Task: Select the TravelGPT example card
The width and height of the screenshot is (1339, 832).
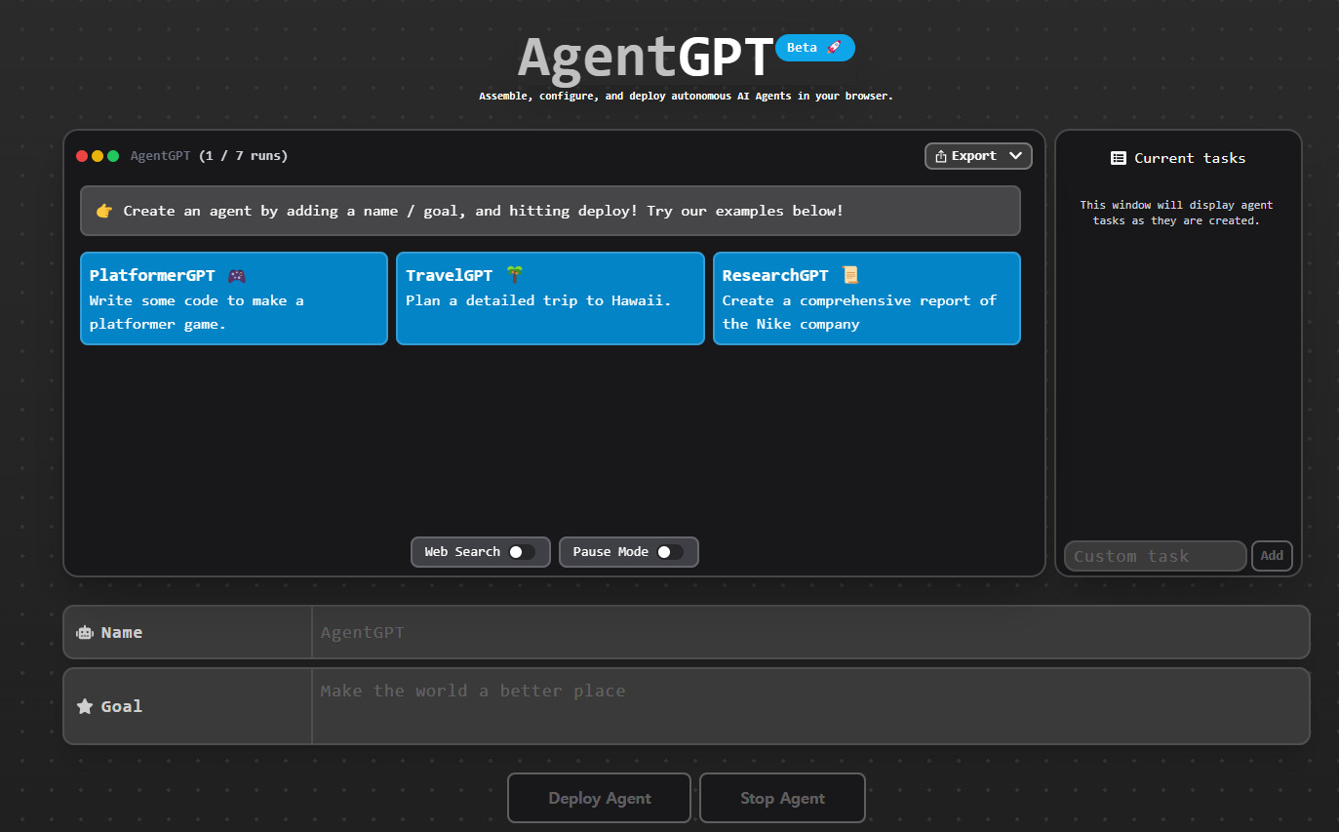Action: coord(550,298)
